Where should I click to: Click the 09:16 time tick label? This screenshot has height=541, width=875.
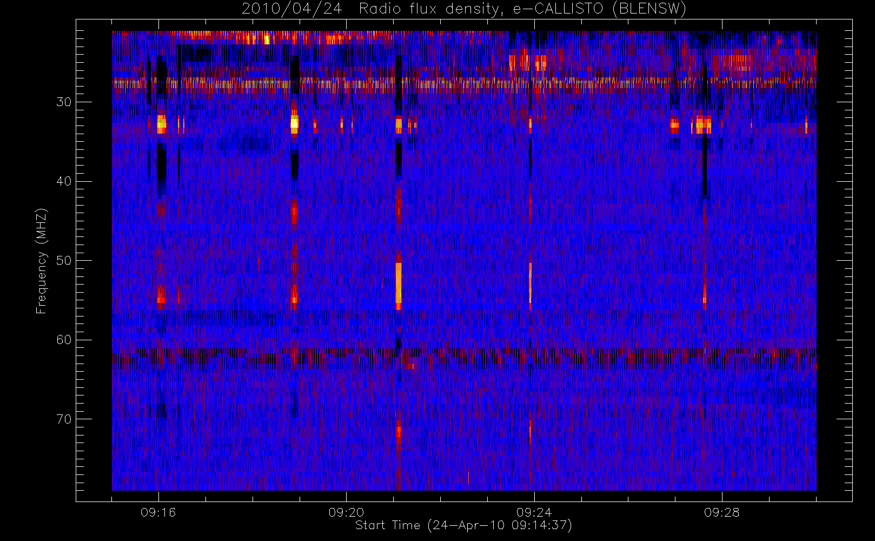coord(158,512)
